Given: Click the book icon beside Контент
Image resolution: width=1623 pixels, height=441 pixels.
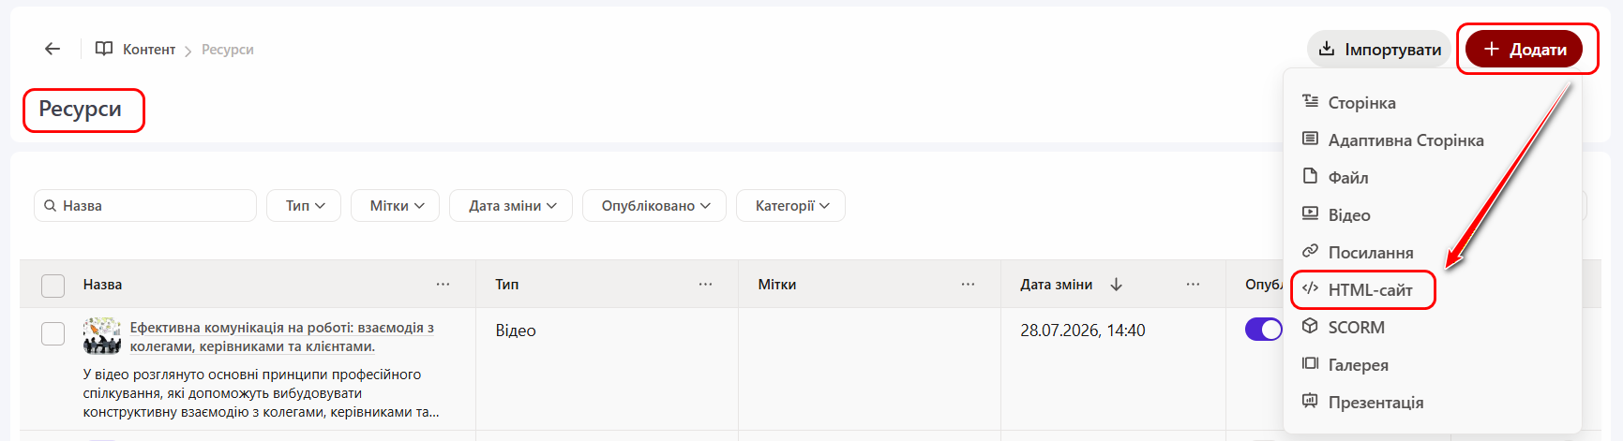Looking at the screenshot, I should coord(104,49).
